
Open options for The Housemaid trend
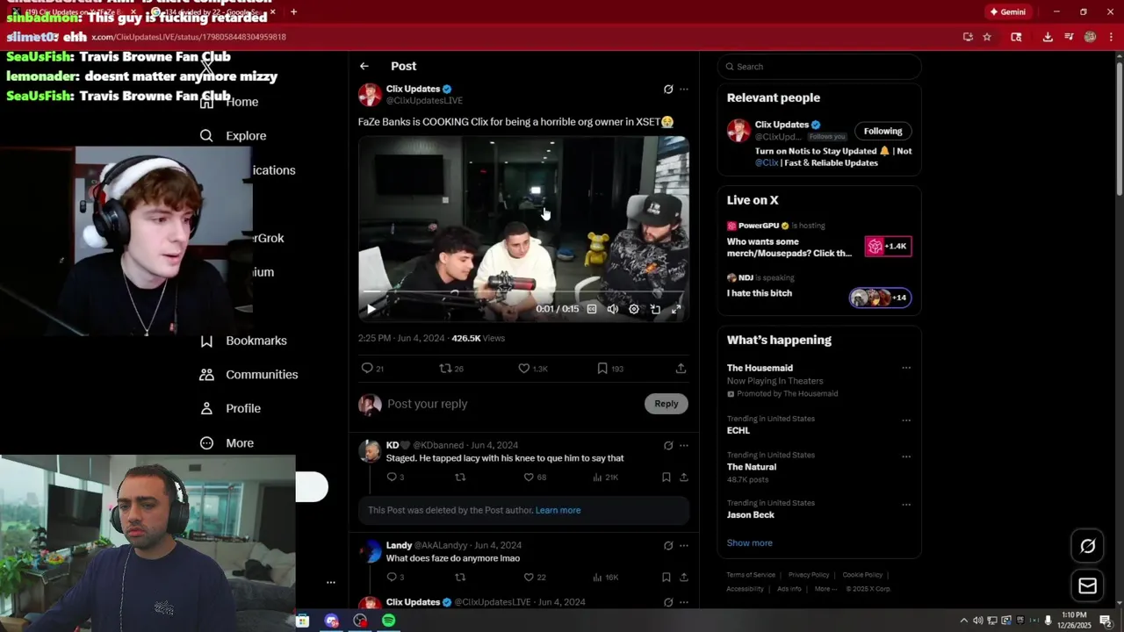(906, 369)
